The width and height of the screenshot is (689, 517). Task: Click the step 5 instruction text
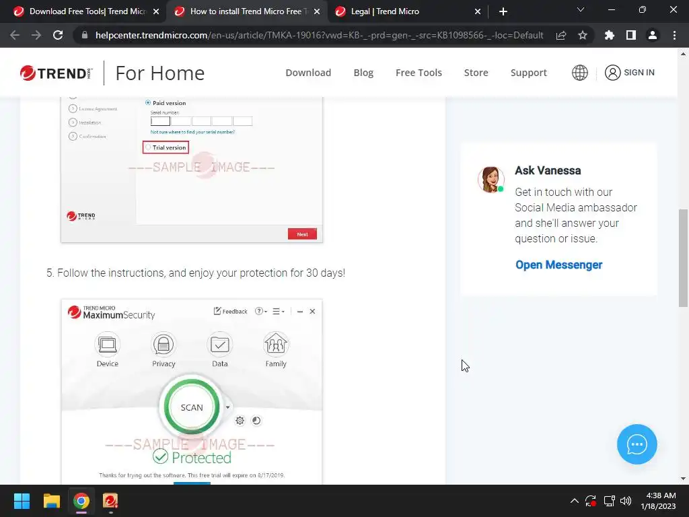coord(196,273)
